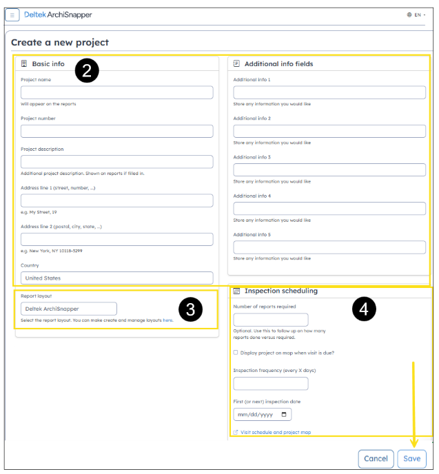Click the Additional info 3 field
The width and height of the screenshot is (439, 474).
pos(329,170)
